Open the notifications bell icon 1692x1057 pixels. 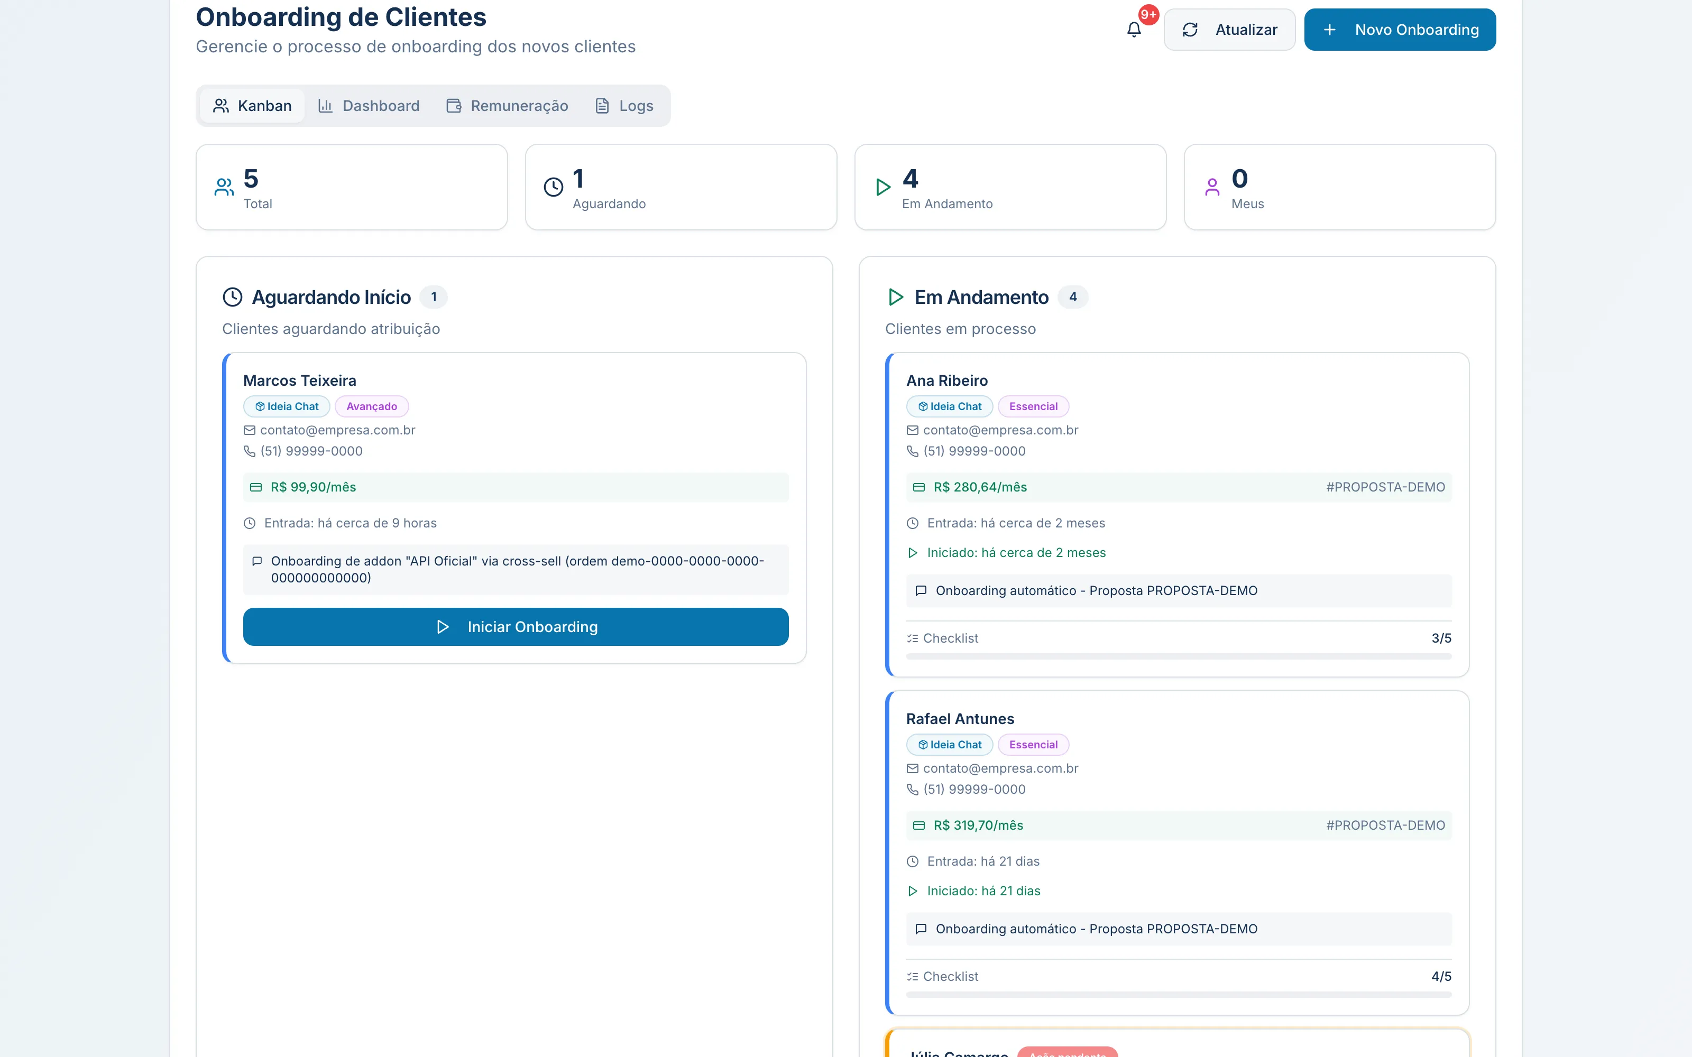[x=1133, y=30]
